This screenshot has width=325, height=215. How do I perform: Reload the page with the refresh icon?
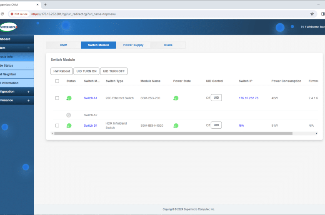tap(2, 14)
